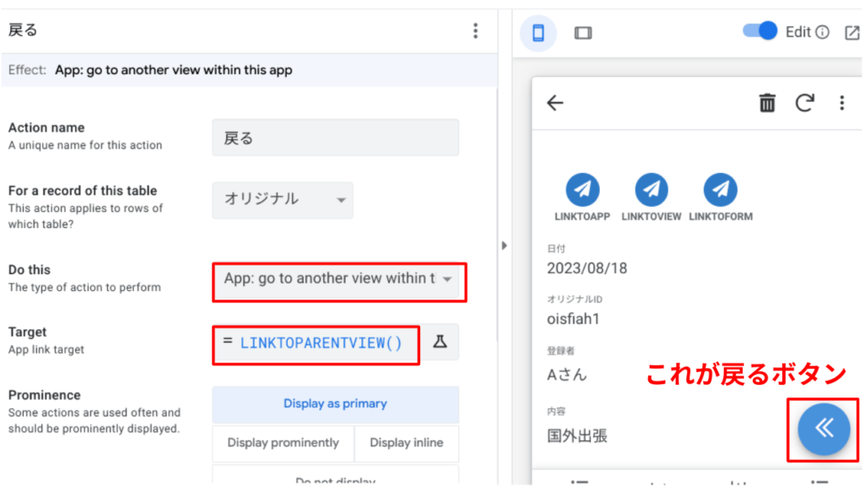
Task: Click the refresh sync icon
Action: 805,103
